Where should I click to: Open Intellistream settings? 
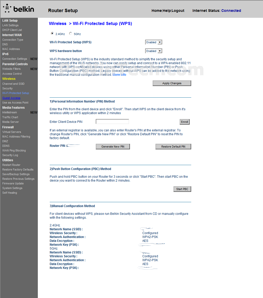point(10,112)
